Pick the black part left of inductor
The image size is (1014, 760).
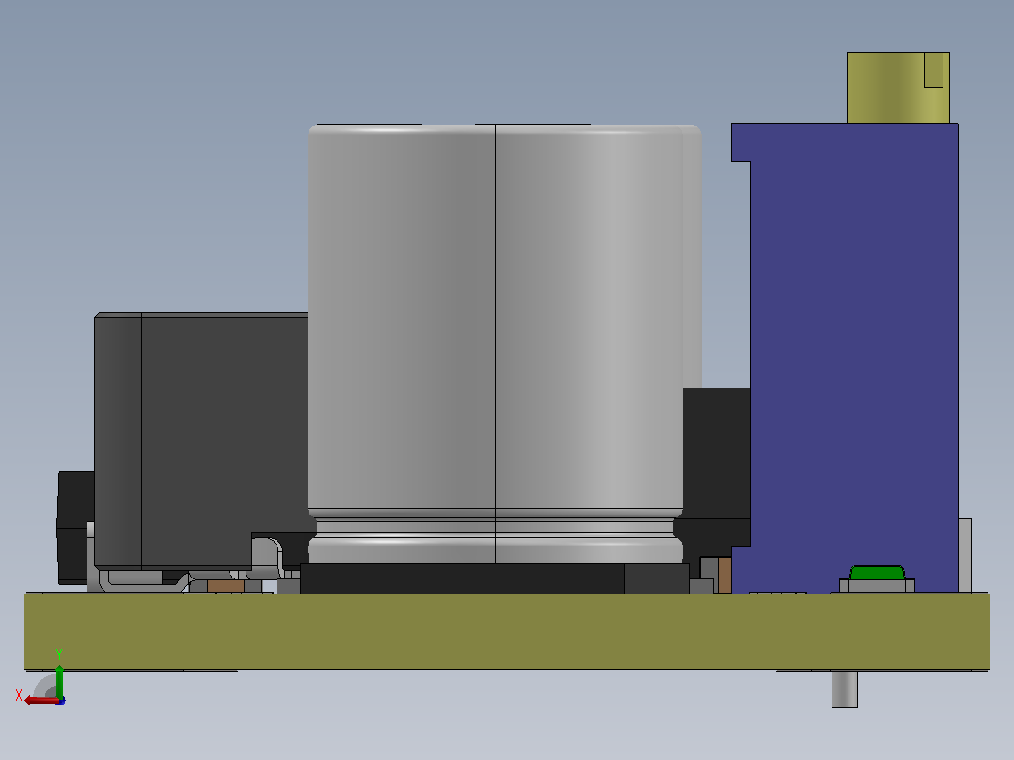74,527
